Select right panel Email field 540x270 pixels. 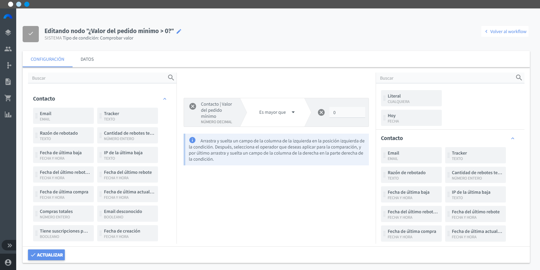[411, 155]
